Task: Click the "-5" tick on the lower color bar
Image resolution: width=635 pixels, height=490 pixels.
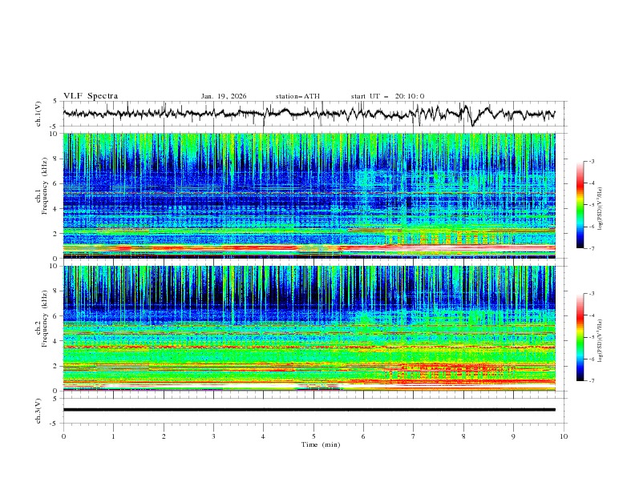Action: click(x=592, y=337)
